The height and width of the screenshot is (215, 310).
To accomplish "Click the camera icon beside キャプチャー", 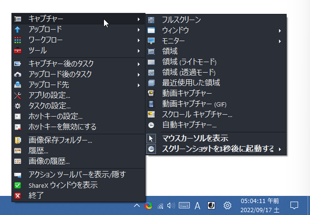I will coord(18,19).
